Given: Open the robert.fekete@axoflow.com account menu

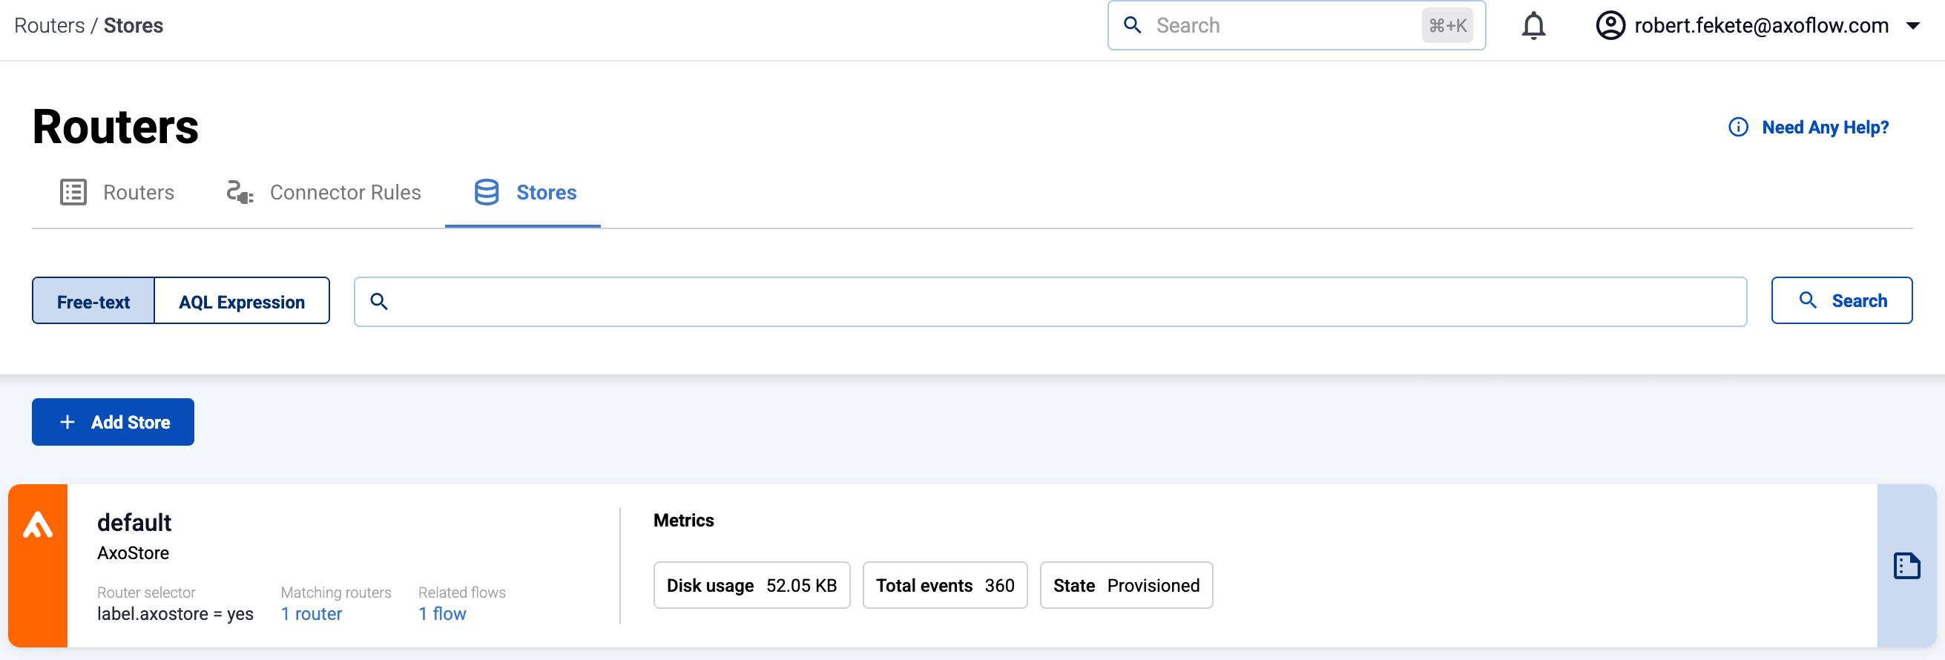Looking at the screenshot, I should click(x=1760, y=26).
